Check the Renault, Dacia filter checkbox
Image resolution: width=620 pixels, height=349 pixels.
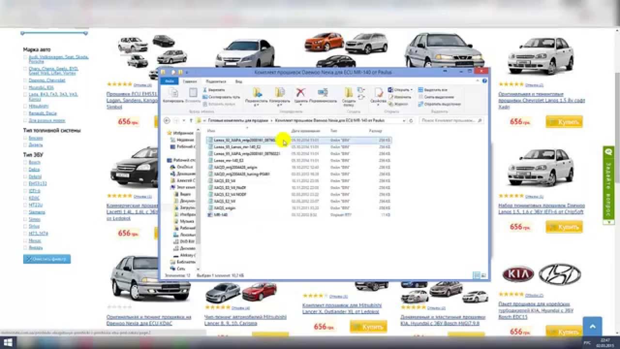(x=25, y=113)
